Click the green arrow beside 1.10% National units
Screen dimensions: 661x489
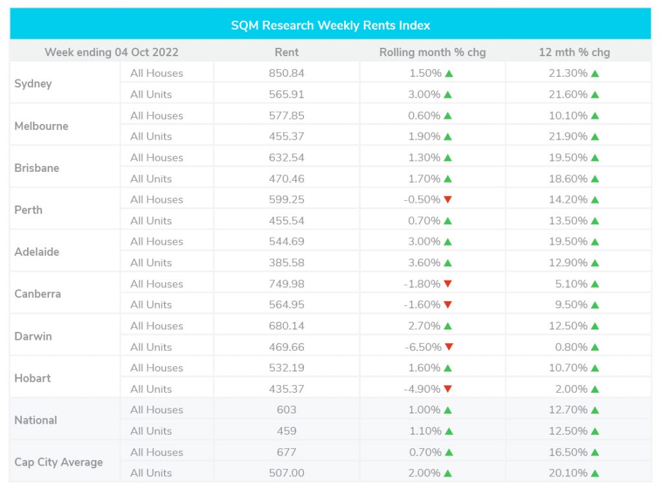point(449,432)
